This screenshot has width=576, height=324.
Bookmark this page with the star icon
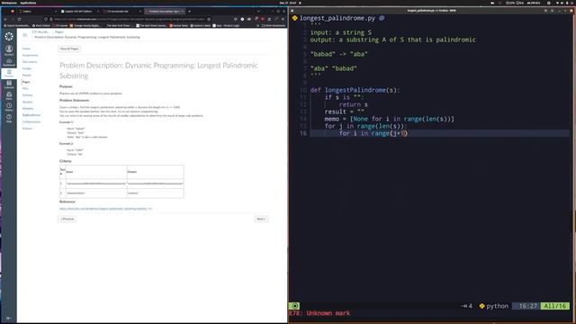[x=209, y=19]
